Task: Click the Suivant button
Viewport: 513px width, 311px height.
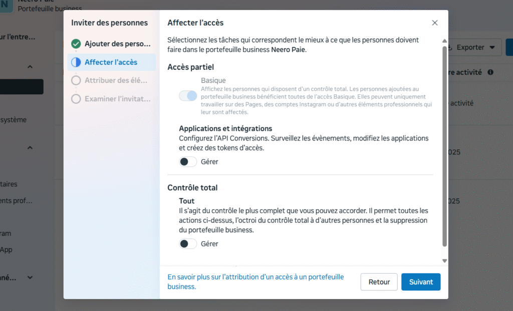Action: [x=421, y=282]
